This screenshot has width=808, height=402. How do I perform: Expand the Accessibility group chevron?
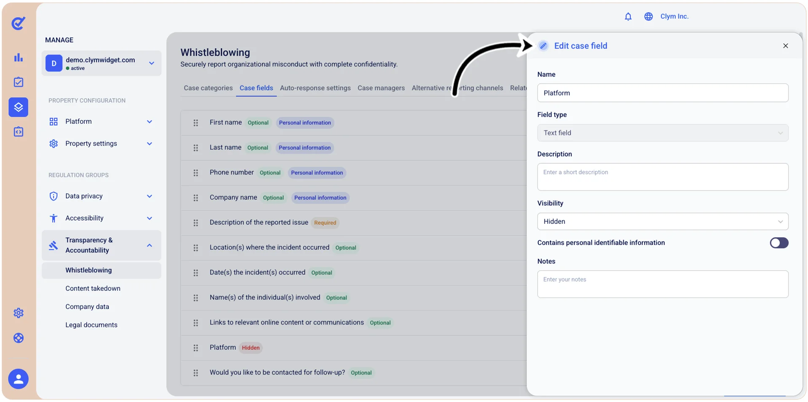pos(149,218)
